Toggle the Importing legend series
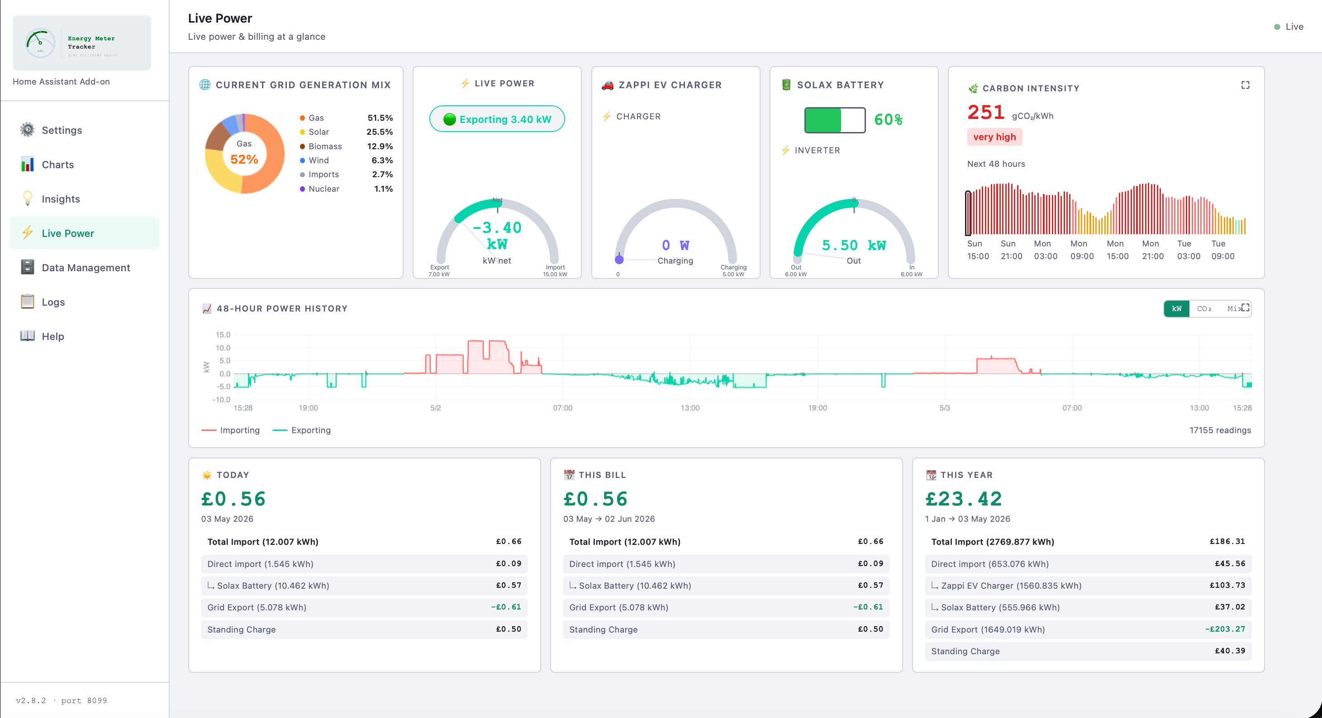 231,430
